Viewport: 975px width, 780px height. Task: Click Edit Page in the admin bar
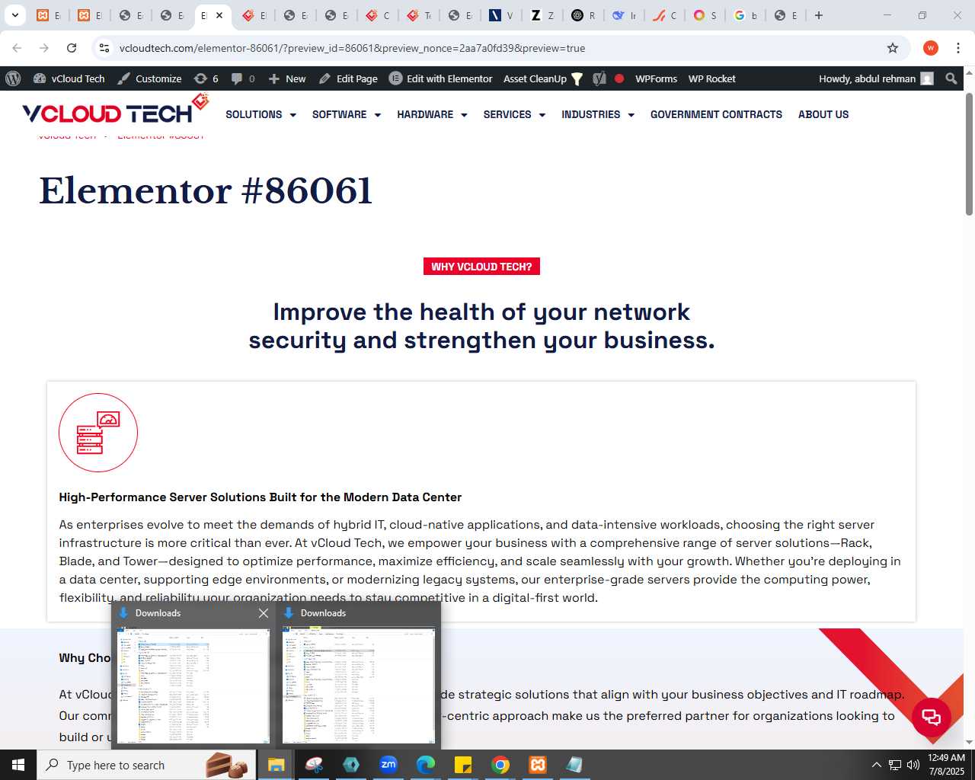pos(348,78)
